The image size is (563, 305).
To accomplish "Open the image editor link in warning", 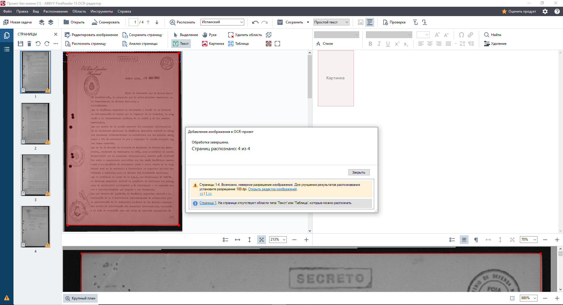I will click(x=272, y=189).
